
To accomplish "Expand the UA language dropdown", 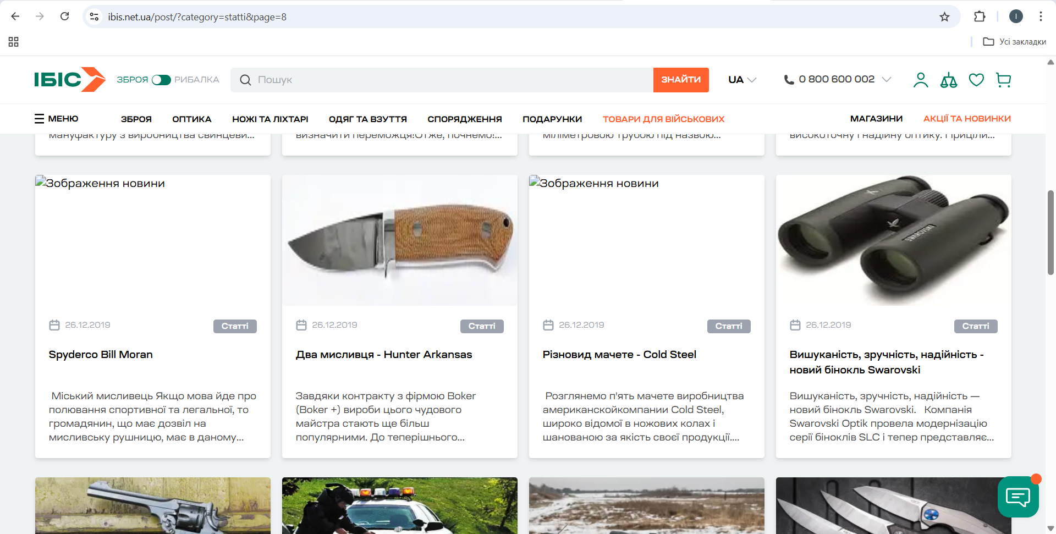I will pyautogui.click(x=743, y=80).
